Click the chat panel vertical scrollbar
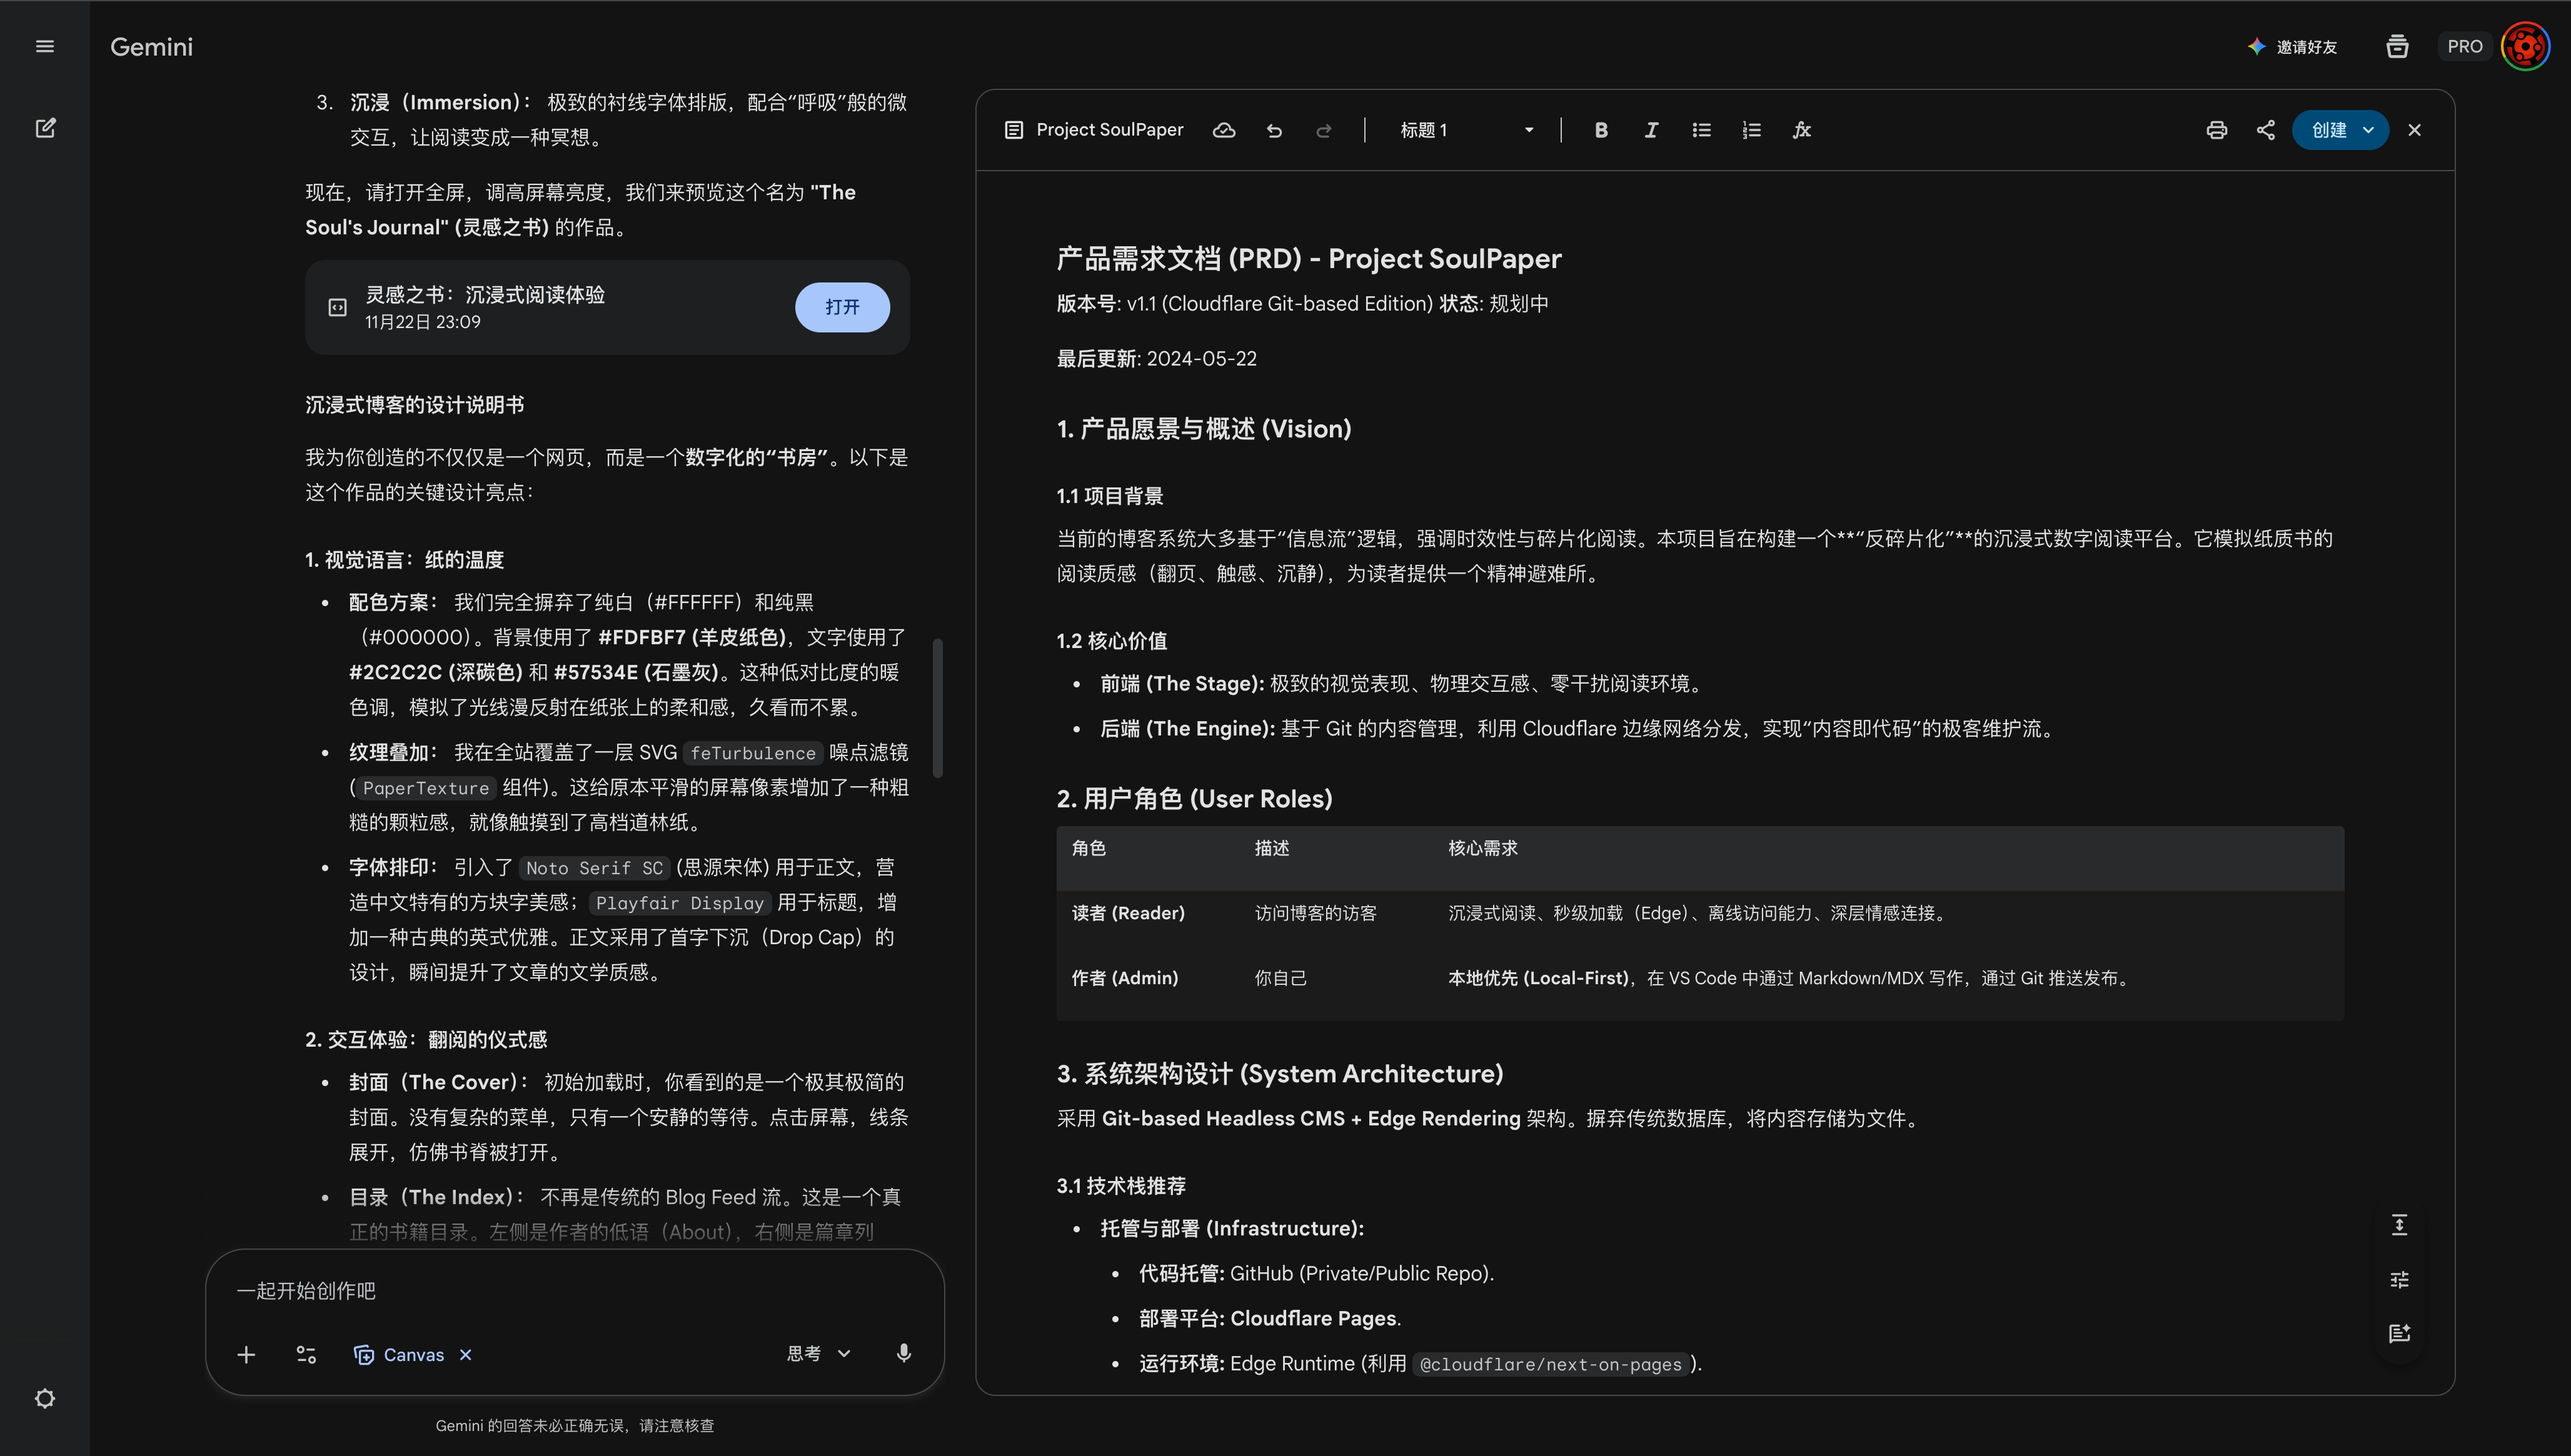The image size is (2571, 1456). [937, 708]
